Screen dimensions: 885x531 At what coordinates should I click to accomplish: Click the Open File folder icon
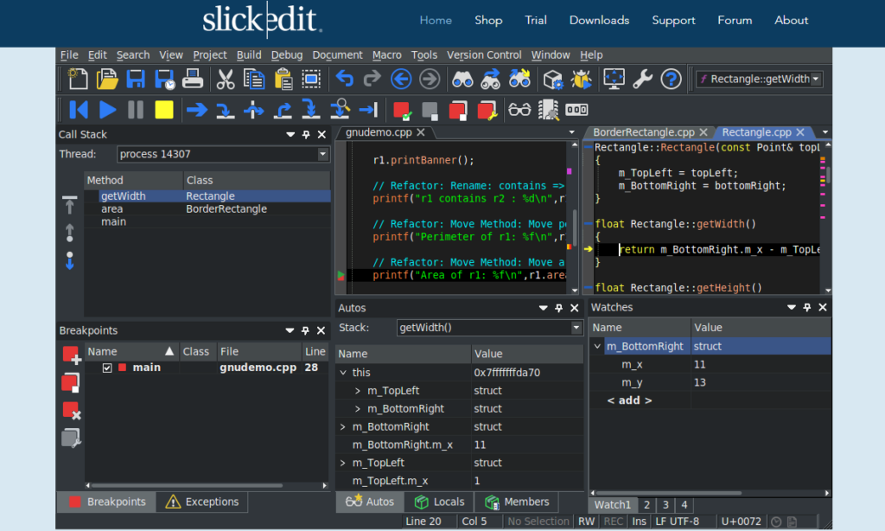106,79
